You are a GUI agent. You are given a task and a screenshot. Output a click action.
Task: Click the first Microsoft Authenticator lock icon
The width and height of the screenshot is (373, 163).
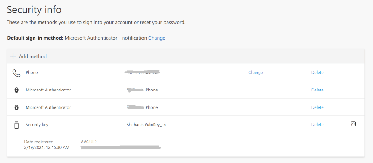[16, 90]
